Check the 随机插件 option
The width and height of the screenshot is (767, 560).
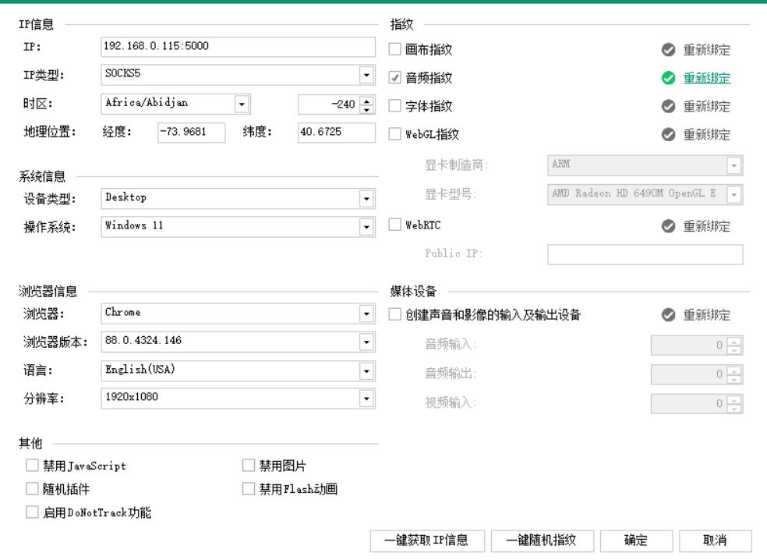32,488
